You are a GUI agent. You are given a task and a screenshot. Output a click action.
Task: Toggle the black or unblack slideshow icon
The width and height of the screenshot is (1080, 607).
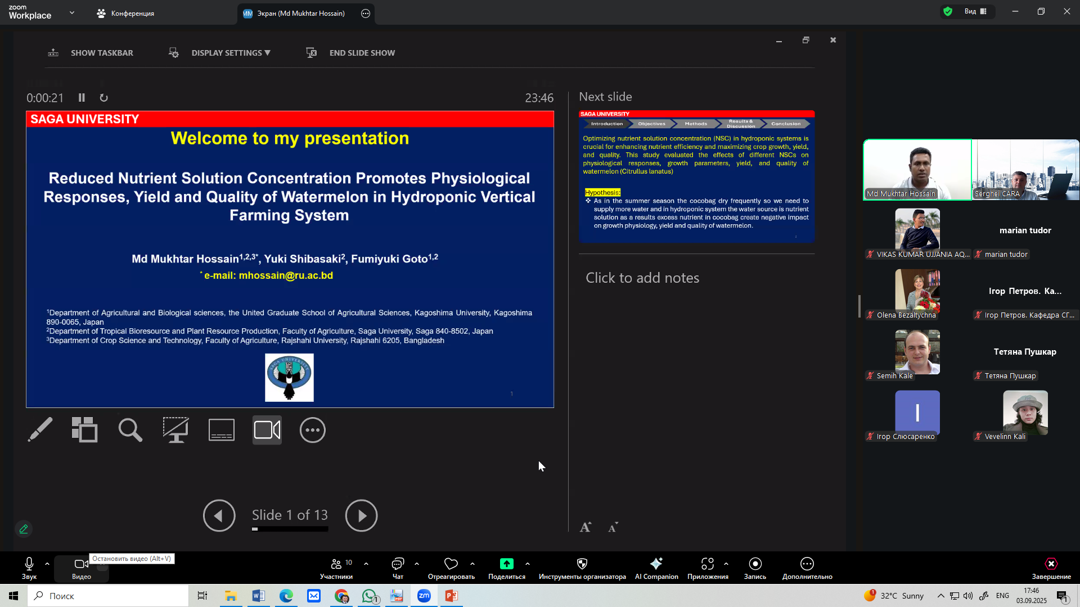coord(175,430)
